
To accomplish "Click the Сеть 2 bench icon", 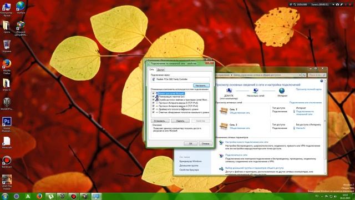I will [x=224, y=126].
